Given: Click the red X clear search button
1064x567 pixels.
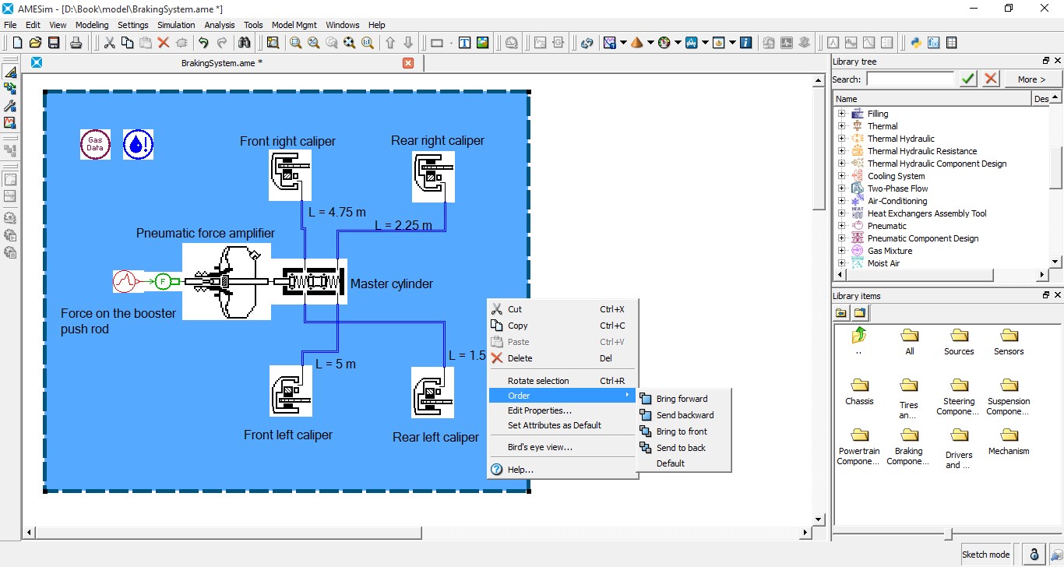Looking at the screenshot, I should tap(991, 79).
